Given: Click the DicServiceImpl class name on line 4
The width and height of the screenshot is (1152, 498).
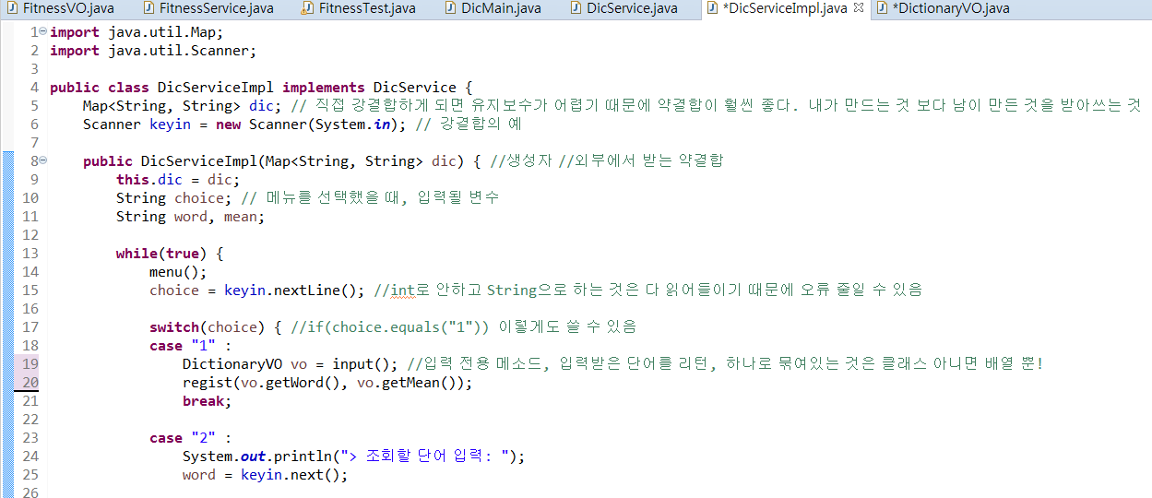Looking at the screenshot, I should click(x=216, y=88).
